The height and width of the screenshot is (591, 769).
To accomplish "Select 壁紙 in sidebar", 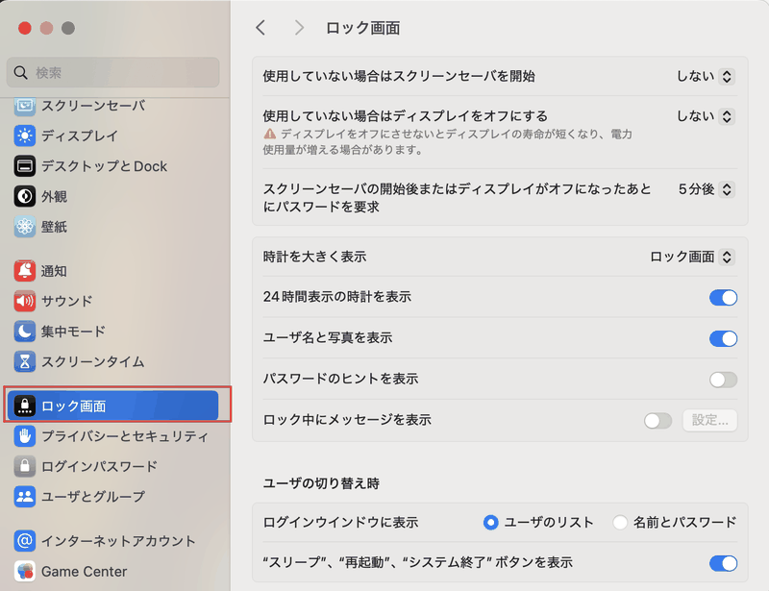I will coord(112,227).
